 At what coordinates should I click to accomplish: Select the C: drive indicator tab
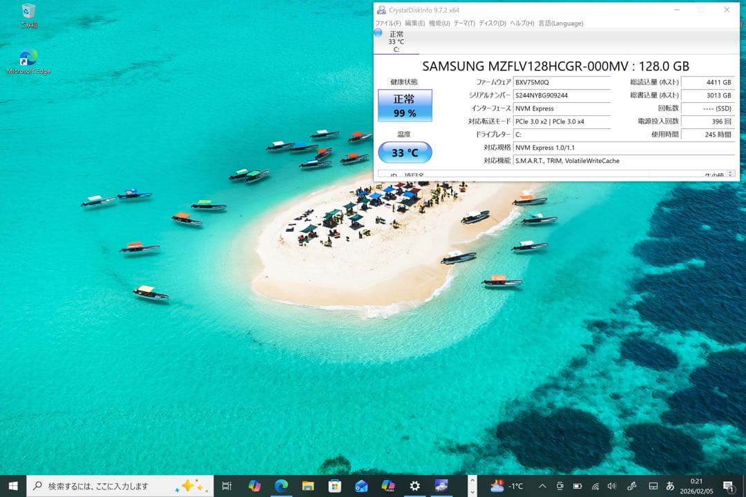pyautogui.click(x=398, y=47)
